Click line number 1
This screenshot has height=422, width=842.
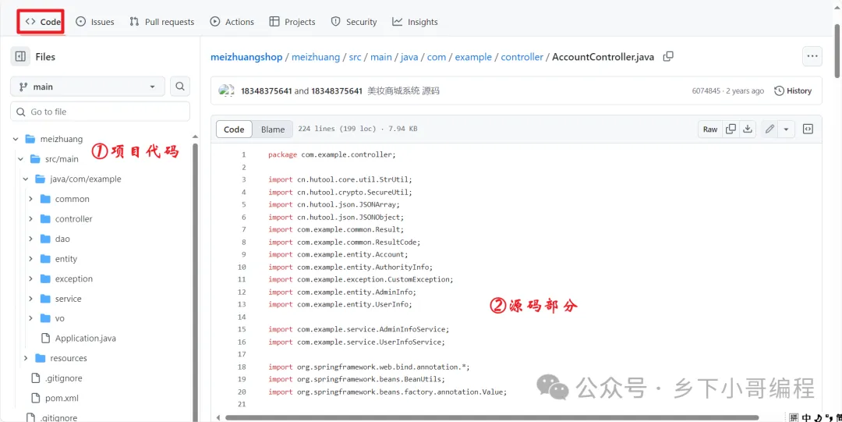[x=243, y=154]
